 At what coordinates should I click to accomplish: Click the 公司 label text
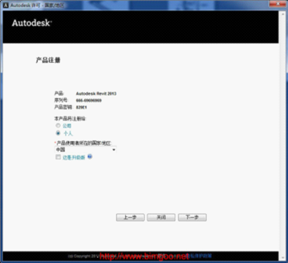(67, 126)
